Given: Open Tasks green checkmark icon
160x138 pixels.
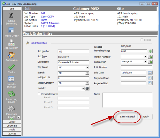Looking at the screenshot, I should point(11,67).
